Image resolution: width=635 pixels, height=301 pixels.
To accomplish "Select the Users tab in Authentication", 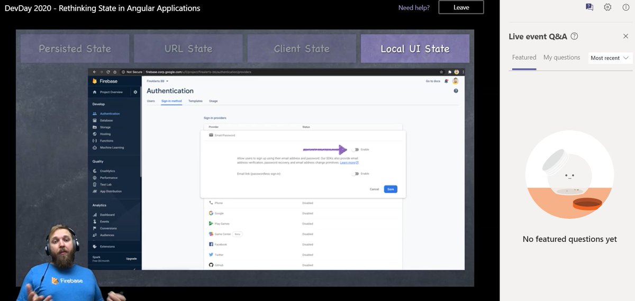I will (151, 101).
